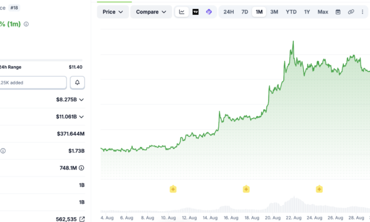The image size is (370, 222).
Task: Open the Compare dropdown
Action: coord(151,12)
